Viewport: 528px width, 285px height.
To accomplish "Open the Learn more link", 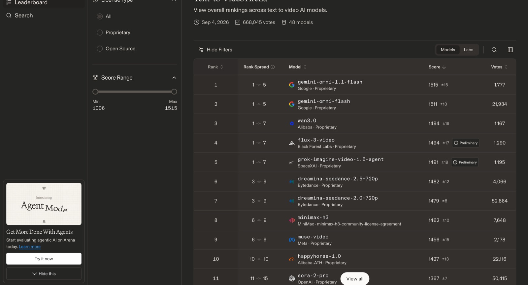I will [x=30, y=247].
